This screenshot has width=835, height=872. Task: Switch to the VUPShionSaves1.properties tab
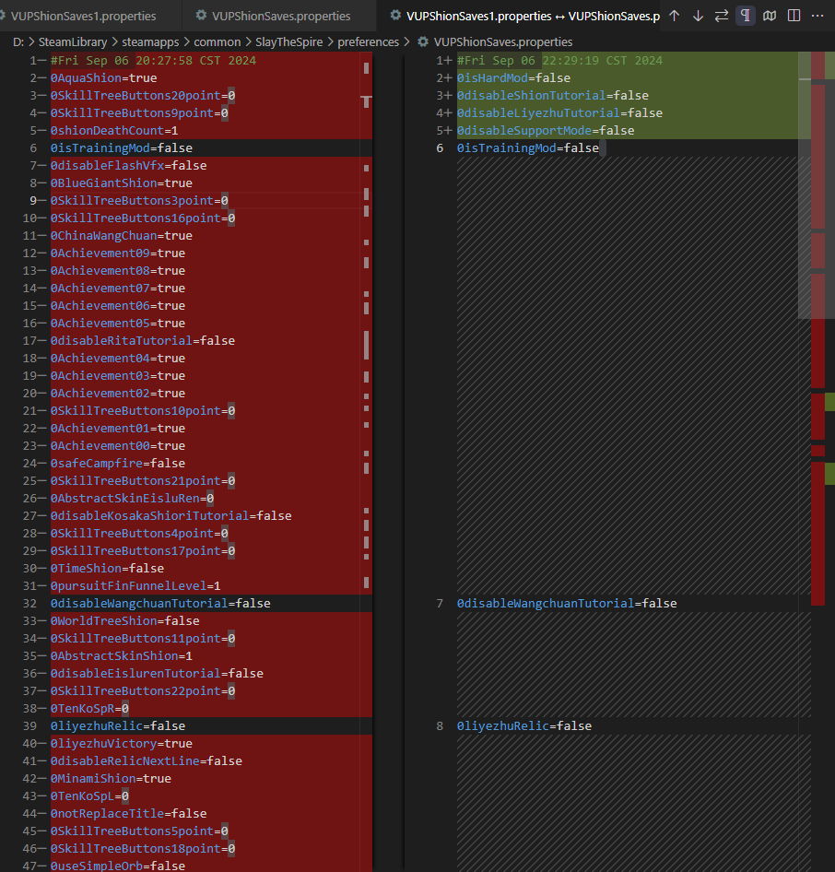click(83, 16)
